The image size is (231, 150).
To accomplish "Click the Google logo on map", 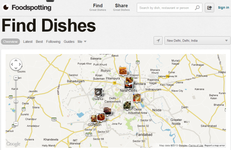I will (13, 144).
